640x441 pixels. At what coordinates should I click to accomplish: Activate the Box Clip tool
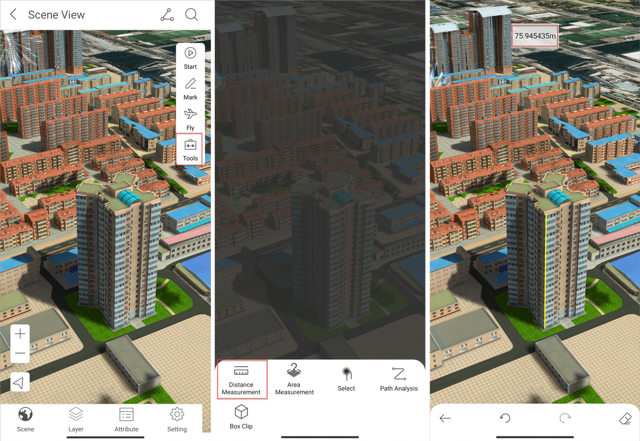(241, 417)
